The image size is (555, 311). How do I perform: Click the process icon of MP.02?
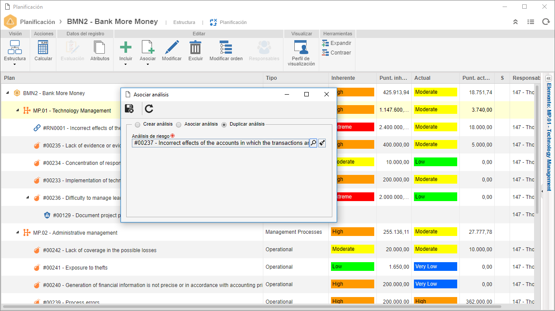[x=27, y=232]
